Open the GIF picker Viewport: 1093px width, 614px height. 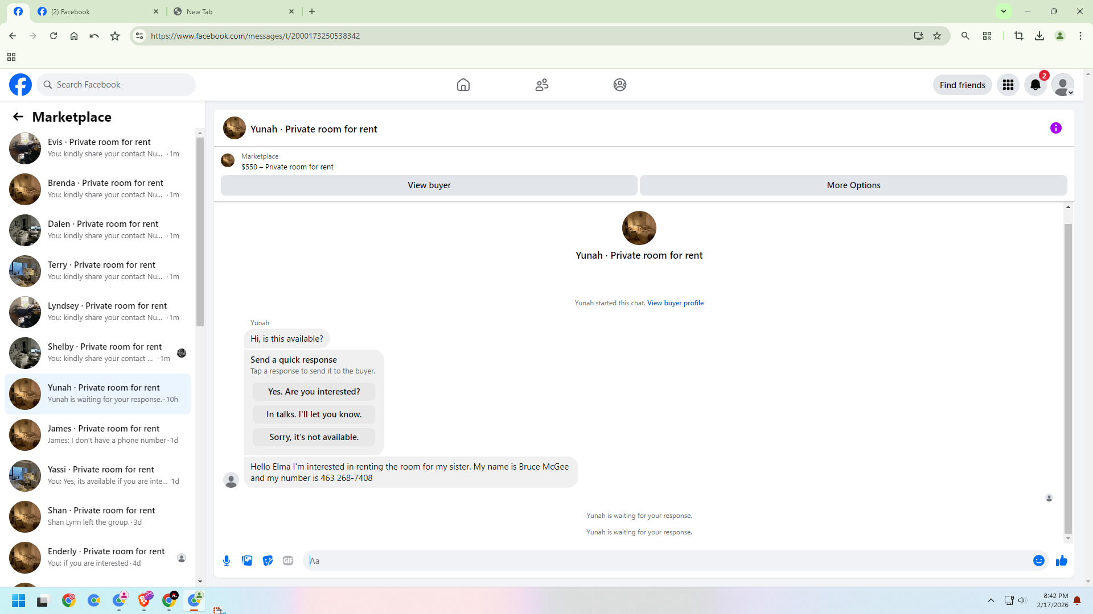(288, 561)
